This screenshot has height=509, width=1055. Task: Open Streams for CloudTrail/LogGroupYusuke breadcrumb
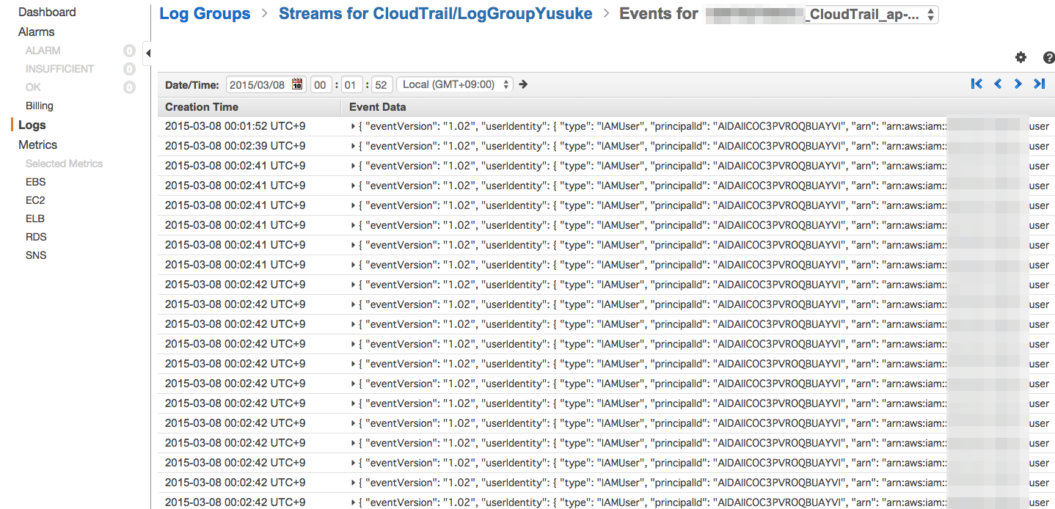(x=436, y=12)
